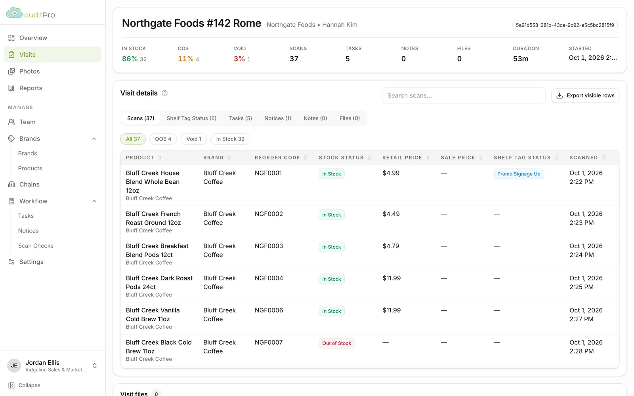Go to Notices in the sidebar
The height and width of the screenshot is (396, 634).
tap(29, 231)
